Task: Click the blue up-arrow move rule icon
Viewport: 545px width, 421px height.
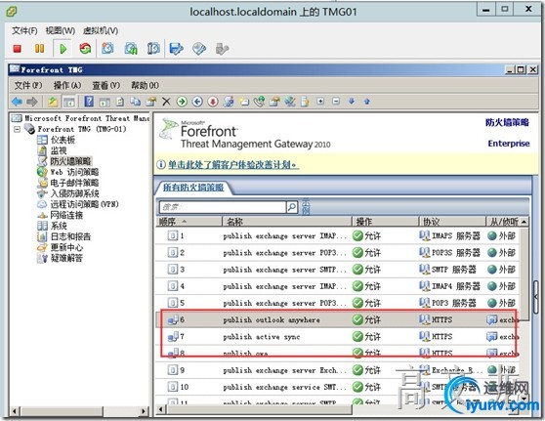Action: [366, 102]
